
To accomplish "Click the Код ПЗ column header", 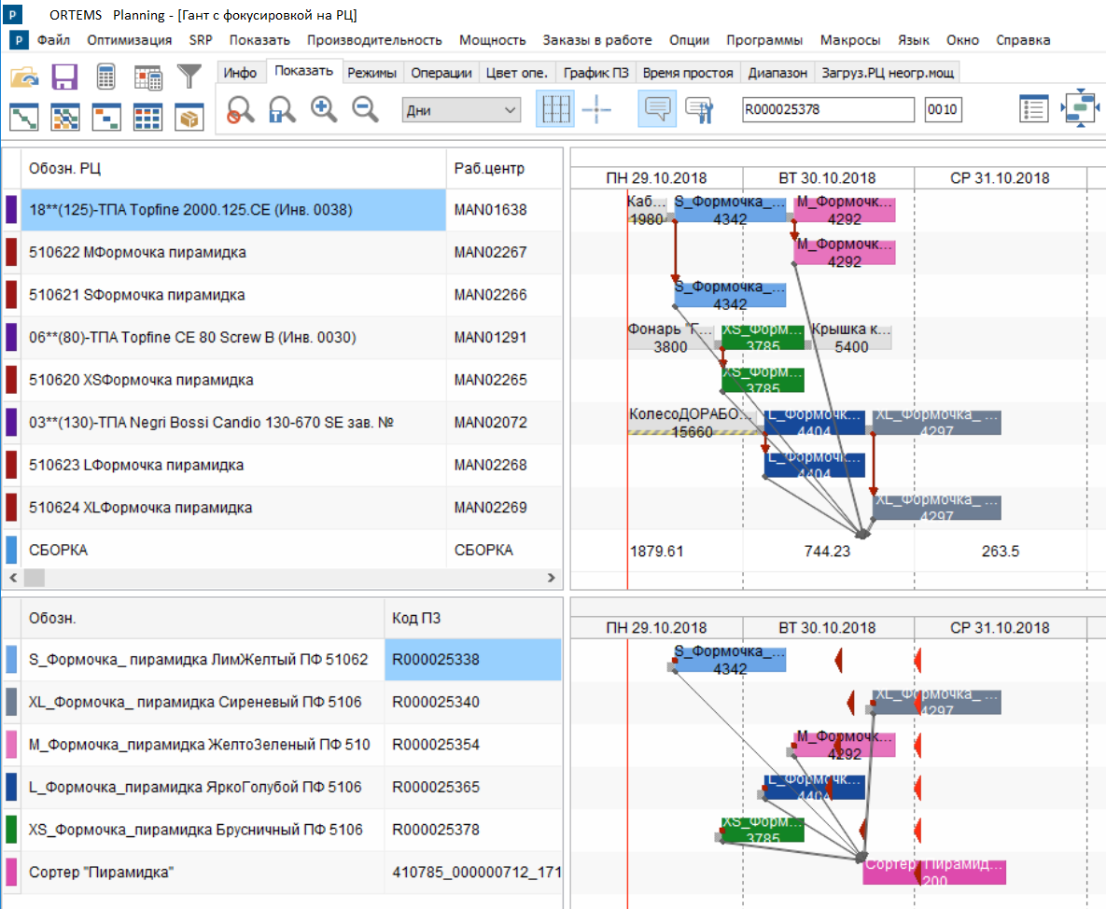I will (416, 618).
